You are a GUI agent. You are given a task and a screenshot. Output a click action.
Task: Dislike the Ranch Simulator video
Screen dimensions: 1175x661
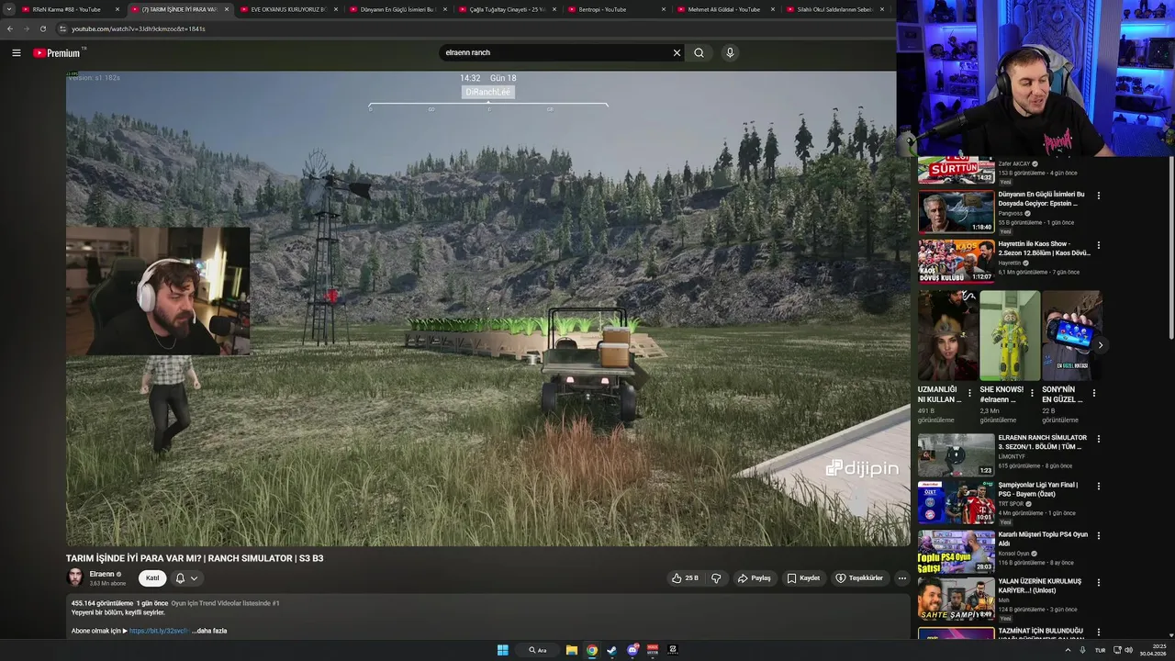pyautogui.click(x=716, y=578)
